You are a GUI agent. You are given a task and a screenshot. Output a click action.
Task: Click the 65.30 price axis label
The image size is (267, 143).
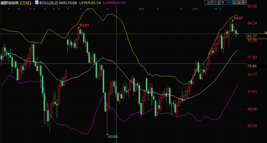(252, 126)
